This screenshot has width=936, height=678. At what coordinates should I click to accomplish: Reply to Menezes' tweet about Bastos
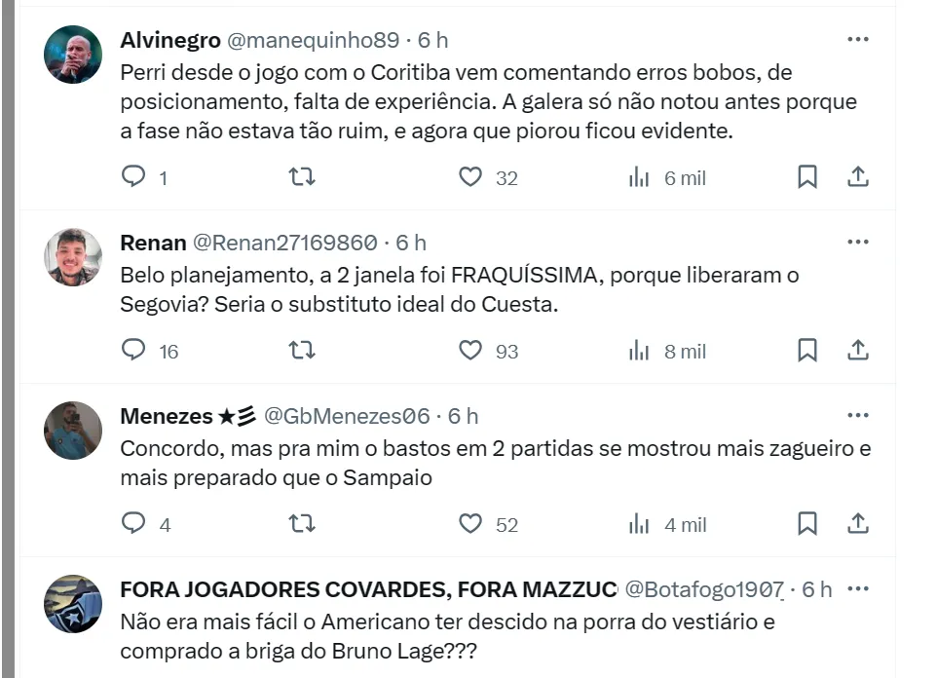coord(133,524)
